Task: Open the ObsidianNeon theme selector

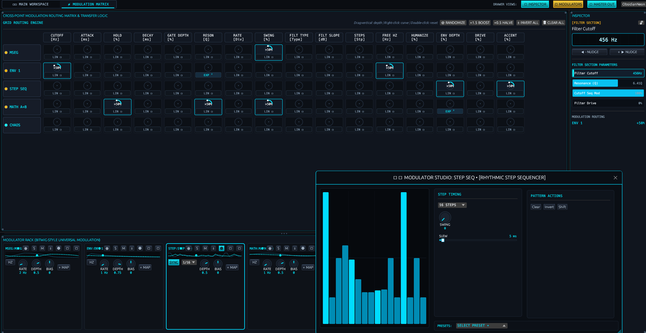Action: 633,4
